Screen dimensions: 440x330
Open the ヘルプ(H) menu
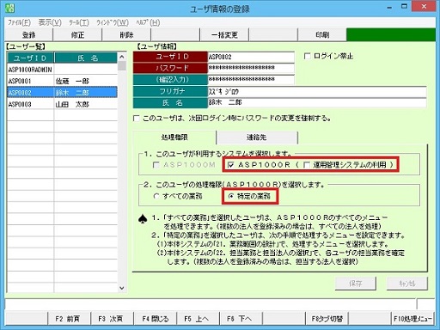[x=148, y=22]
